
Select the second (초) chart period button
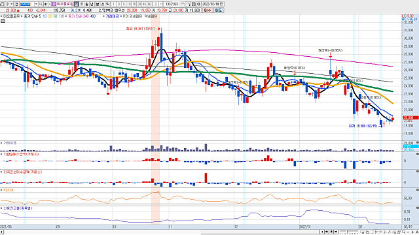(103, 5)
